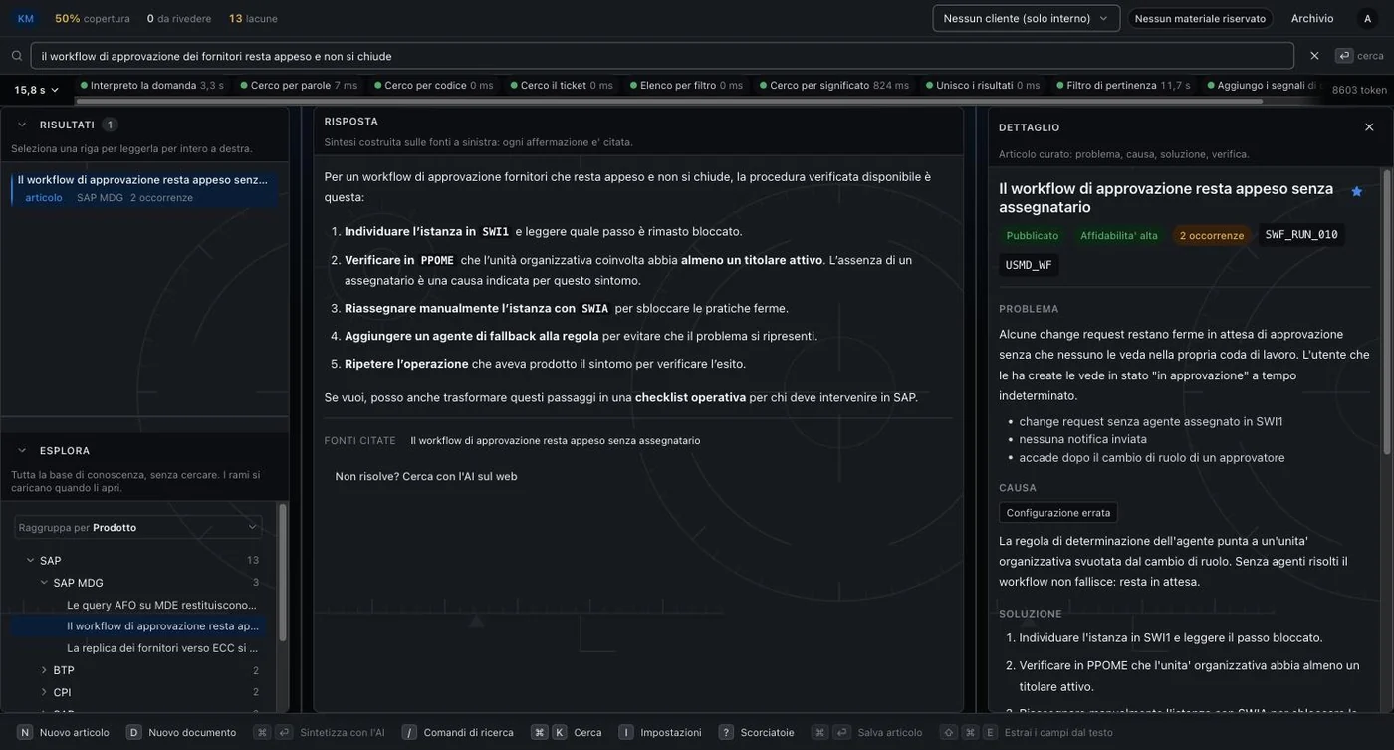The height and width of the screenshot is (750, 1394).
Task: Click the 'Nuovo articolo' label
Action: pyautogui.click(x=75, y=732)
